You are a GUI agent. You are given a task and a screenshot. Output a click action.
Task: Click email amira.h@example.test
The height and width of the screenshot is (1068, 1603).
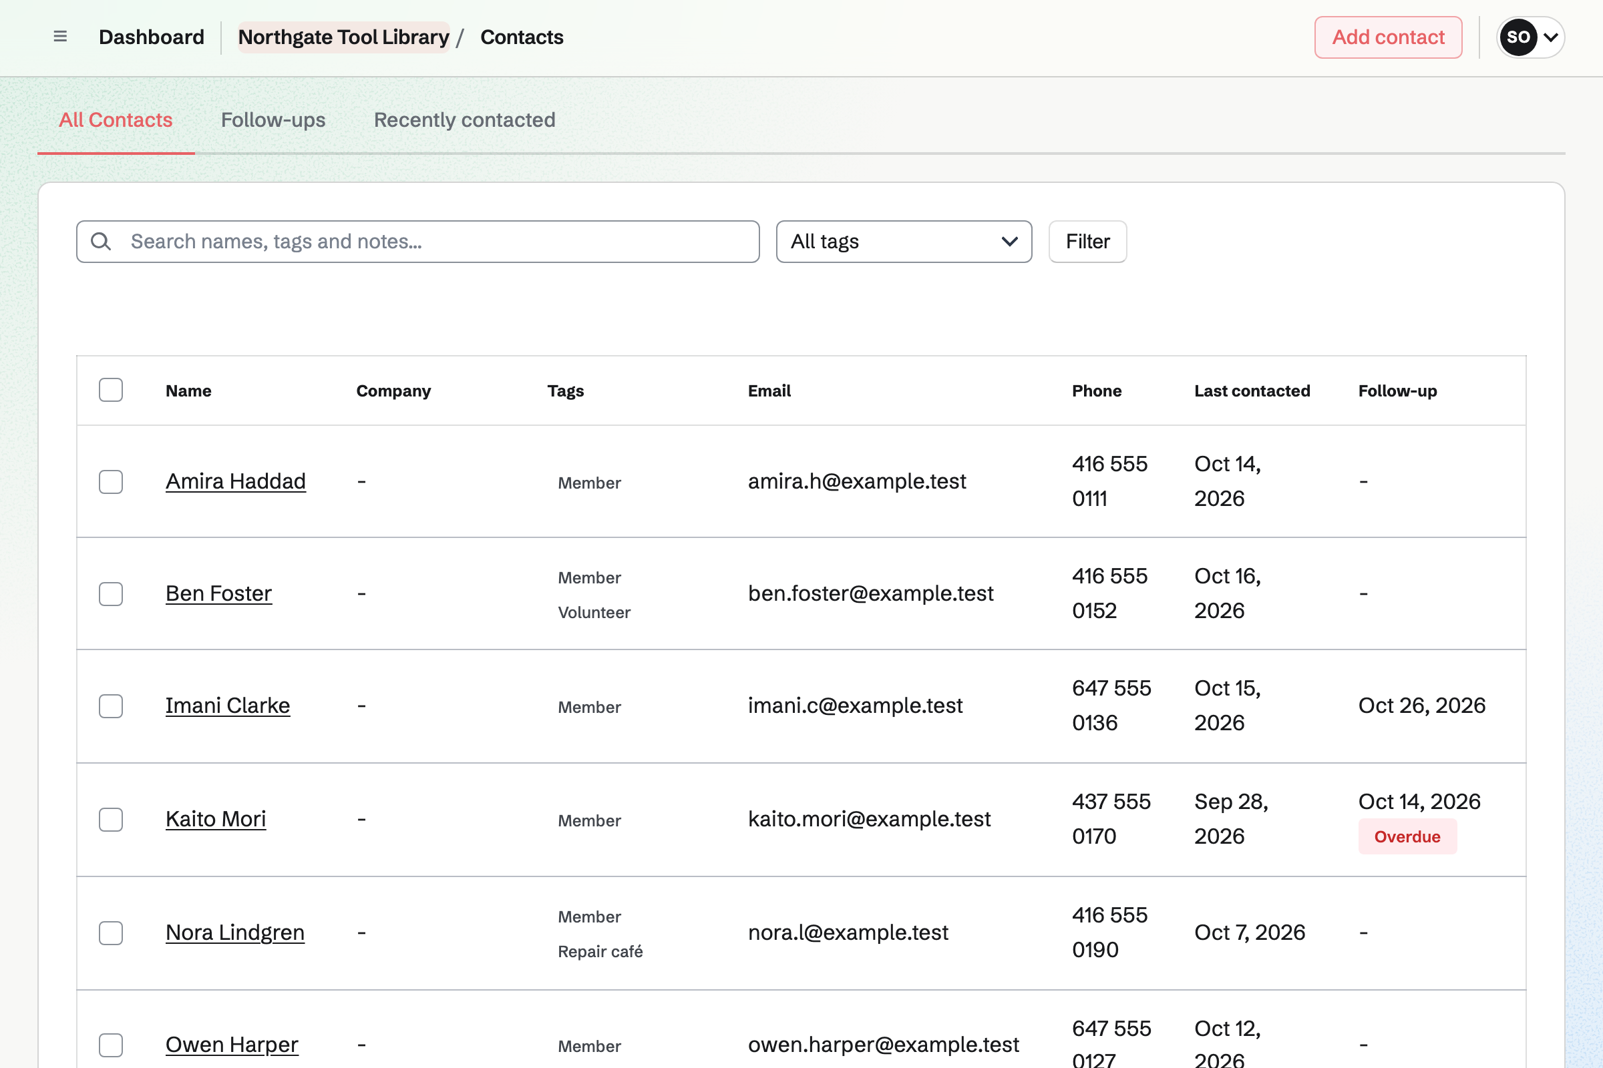coord(857,481)
